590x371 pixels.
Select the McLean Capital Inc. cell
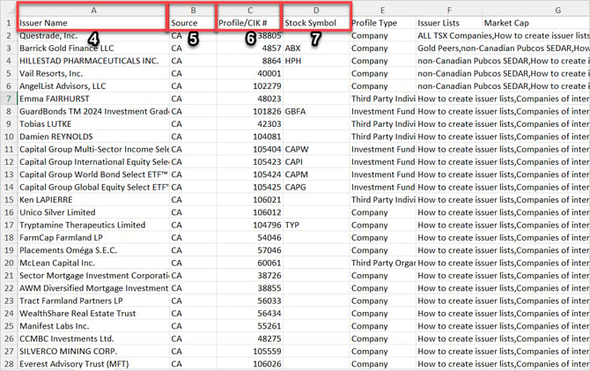point(93,263)
